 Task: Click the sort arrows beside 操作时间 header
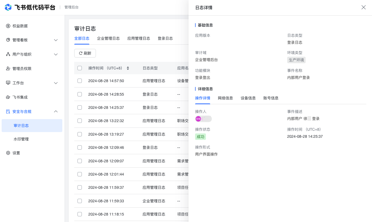(128, 68)
